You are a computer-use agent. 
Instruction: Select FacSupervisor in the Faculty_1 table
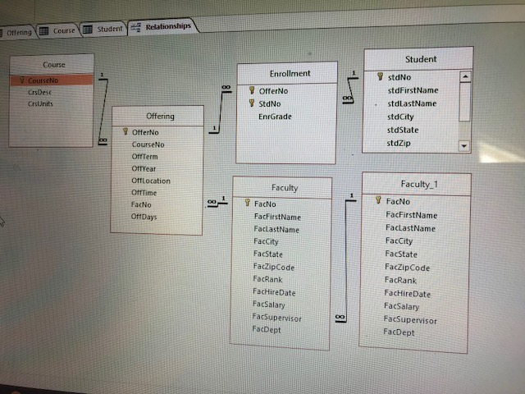point(410,320)
